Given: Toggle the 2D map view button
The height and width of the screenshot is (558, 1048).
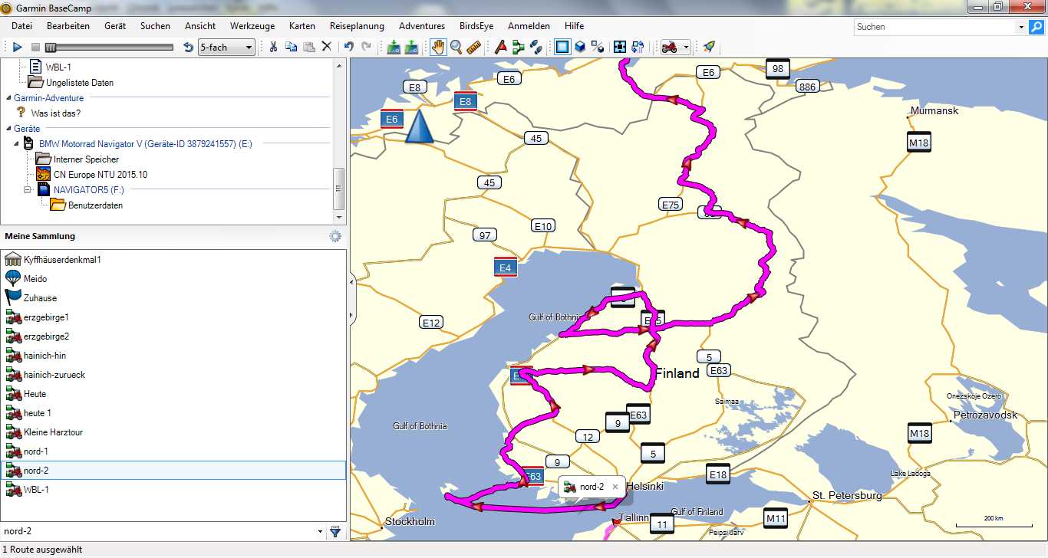Looking at the screenshot, I should point(562,47).
